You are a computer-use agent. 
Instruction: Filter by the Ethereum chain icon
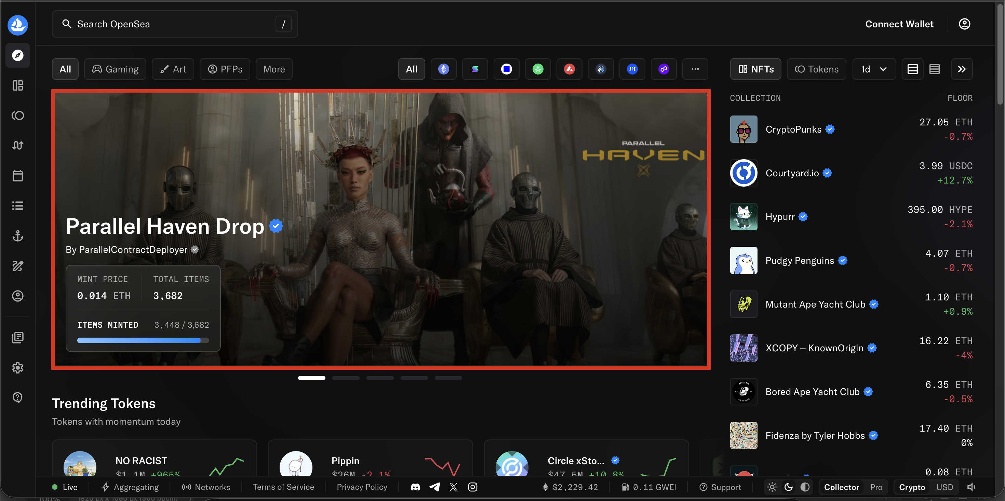click(x=444, y=69)
